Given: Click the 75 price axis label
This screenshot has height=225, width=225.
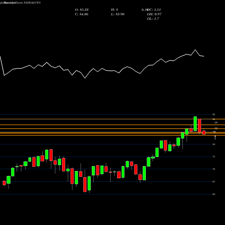Looking at the screenshot, I should click(x=214, y=157).
